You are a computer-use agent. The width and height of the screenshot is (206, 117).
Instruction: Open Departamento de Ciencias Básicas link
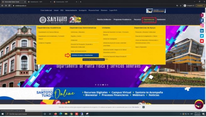pyautogui.click(x=48, y=32)
